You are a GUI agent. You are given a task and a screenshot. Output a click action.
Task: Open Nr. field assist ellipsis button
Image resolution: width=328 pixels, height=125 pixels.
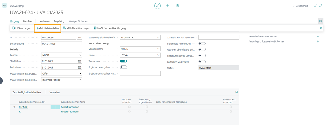79,37
